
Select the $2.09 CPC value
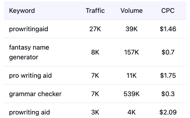pos(168,112)
